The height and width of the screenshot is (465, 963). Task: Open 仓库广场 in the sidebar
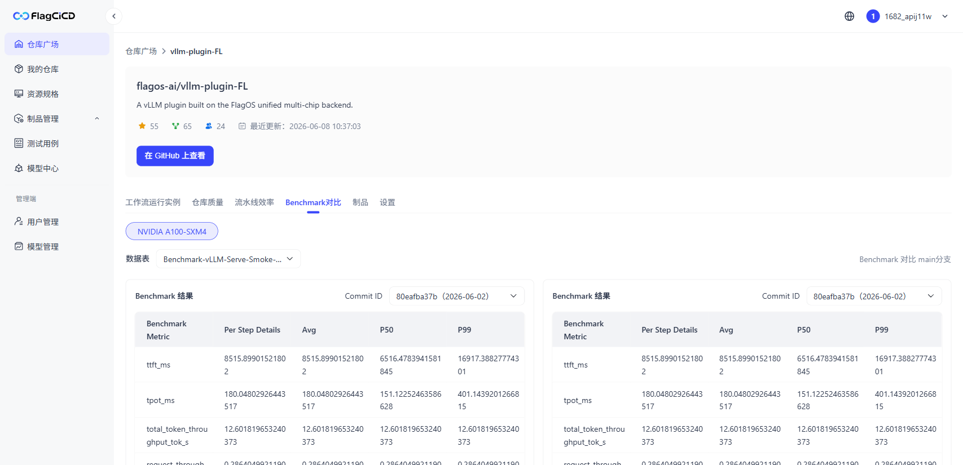tap(57, 44)
